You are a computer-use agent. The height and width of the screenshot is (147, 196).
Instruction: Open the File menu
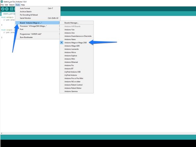[x=2, y=5]
